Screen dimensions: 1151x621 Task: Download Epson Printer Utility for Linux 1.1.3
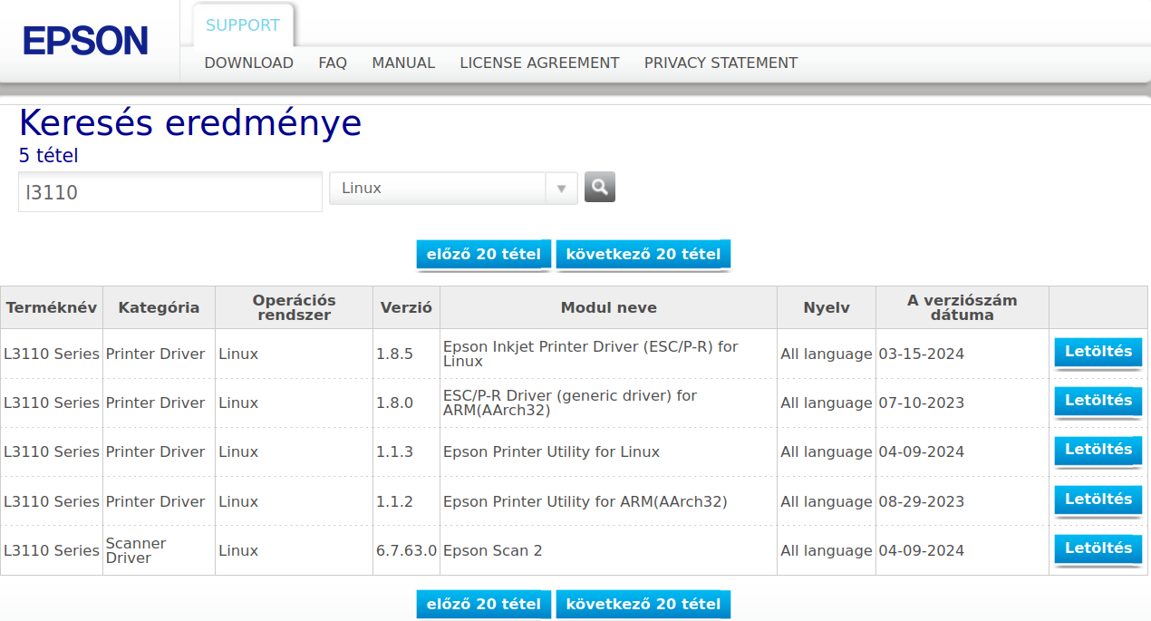coord(1098,451)
